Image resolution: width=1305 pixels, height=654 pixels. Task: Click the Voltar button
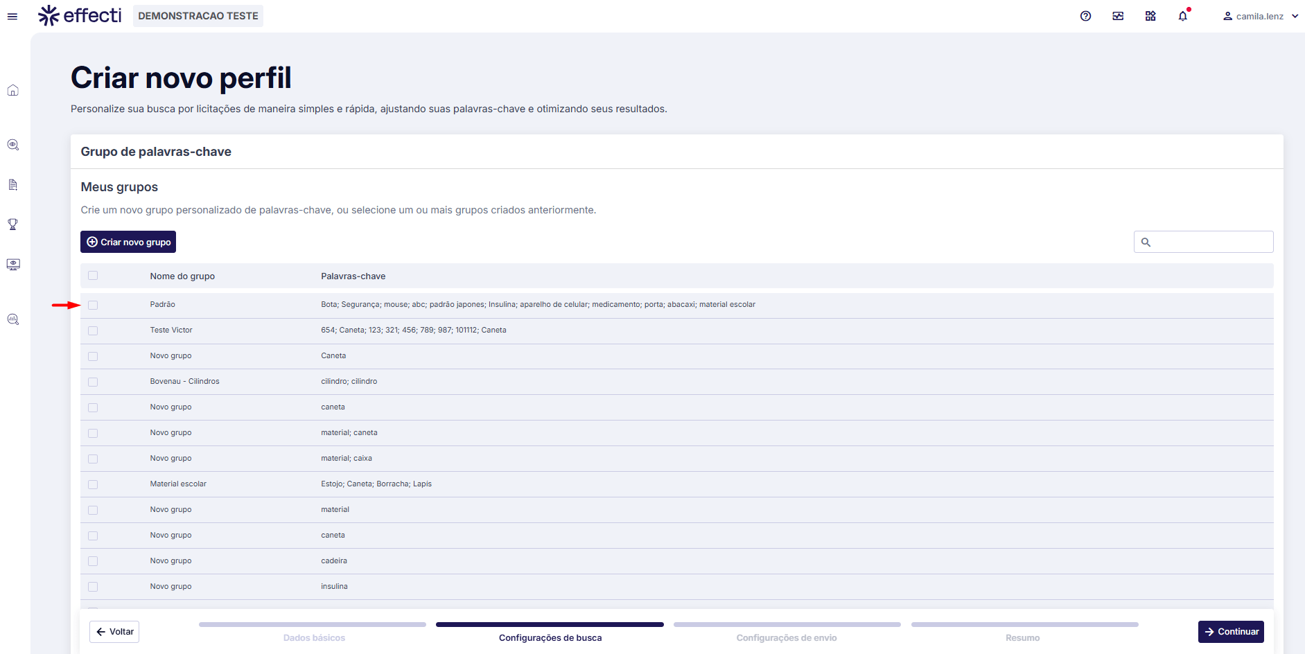point(114,632)
